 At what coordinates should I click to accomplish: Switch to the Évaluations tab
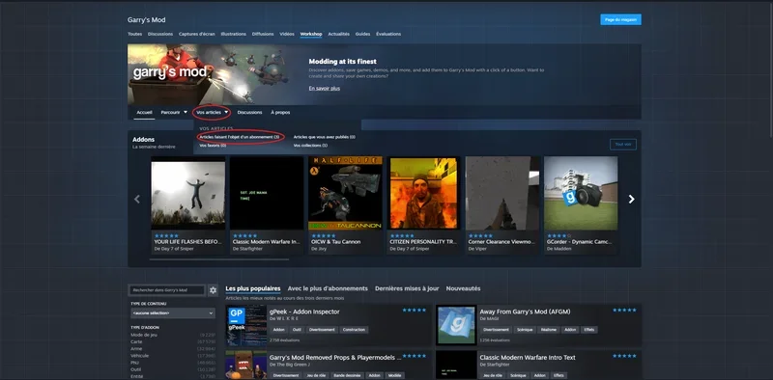(388, 34)
